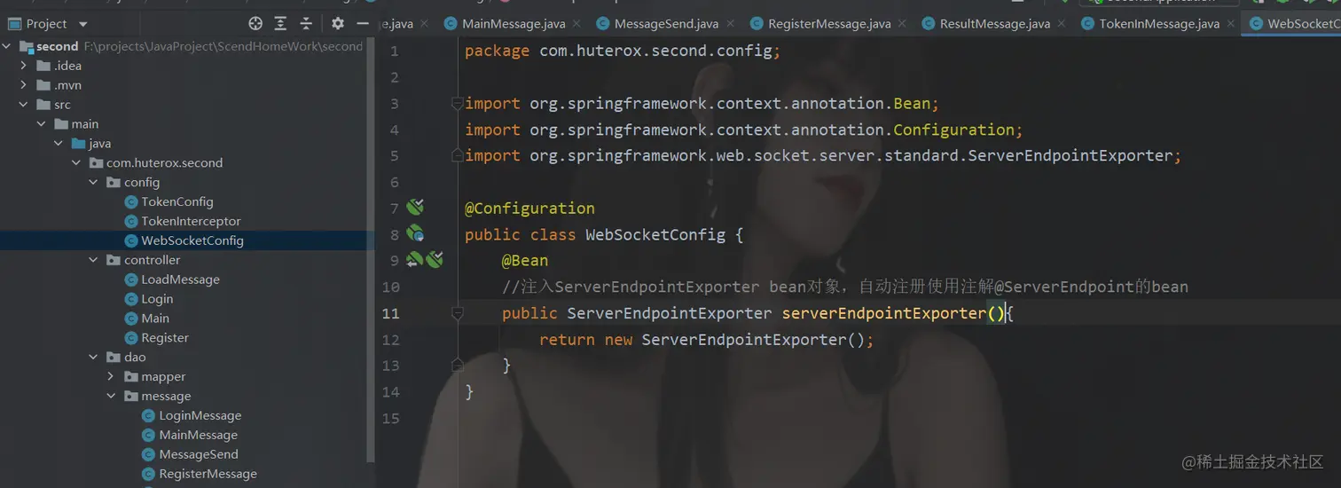The image size is (1341, 488).
Task: Collapse the dao package
Action: tap(94, 357)
